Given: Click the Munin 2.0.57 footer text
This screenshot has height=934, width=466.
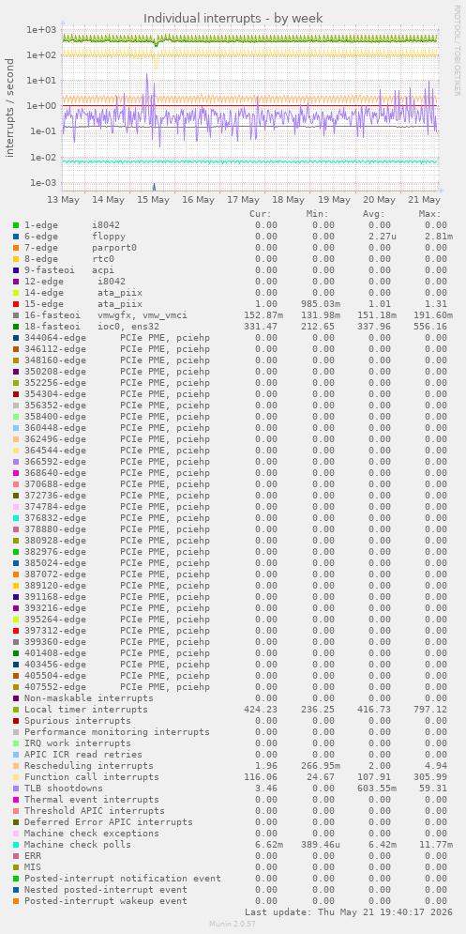Looking at the screenshot, I should 233,924.
